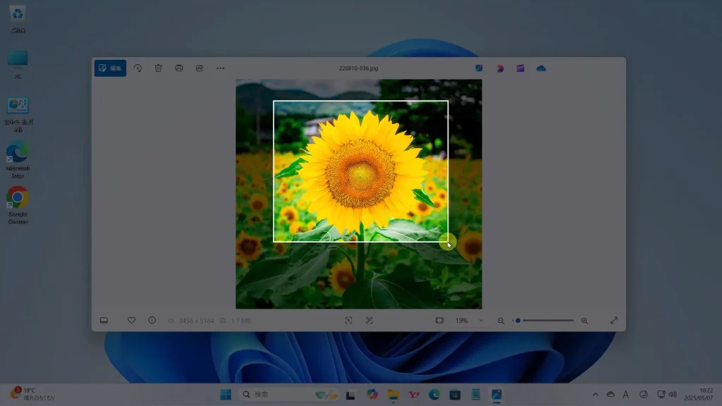722x406 pixels.
Task: Click the text recognition scan icon
Action: point(369,321)
